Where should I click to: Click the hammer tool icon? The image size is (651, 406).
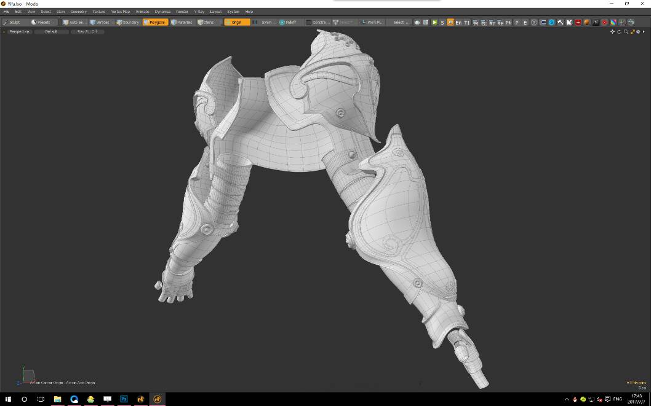coord(561,22)
